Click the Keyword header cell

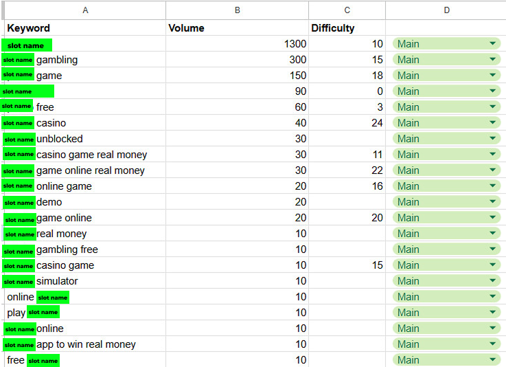tap(85, 27)
